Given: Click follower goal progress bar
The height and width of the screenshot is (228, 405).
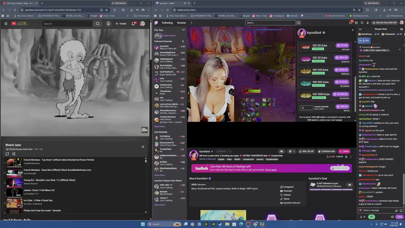Looking at the screenshot, I should click(x=331, y=190).
